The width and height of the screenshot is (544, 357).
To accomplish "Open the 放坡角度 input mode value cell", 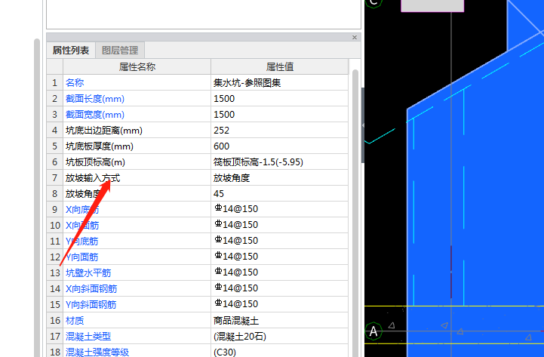I will click(280, 178).
